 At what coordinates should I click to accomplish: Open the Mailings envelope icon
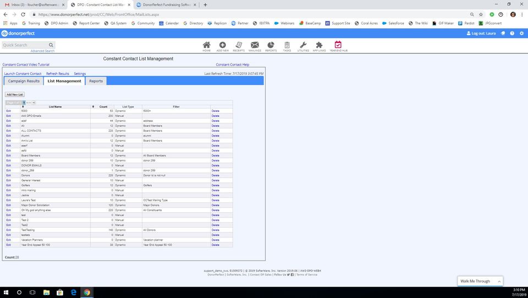[x=255, y=46]
